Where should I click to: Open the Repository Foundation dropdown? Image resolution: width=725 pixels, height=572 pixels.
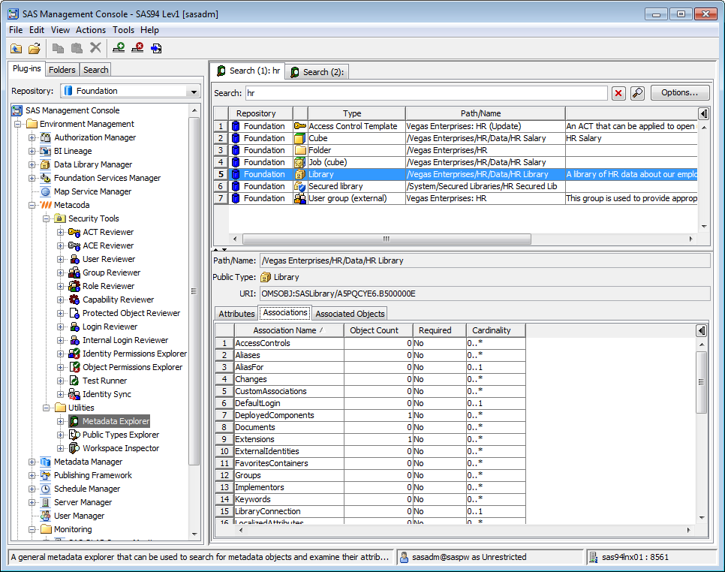194,91
